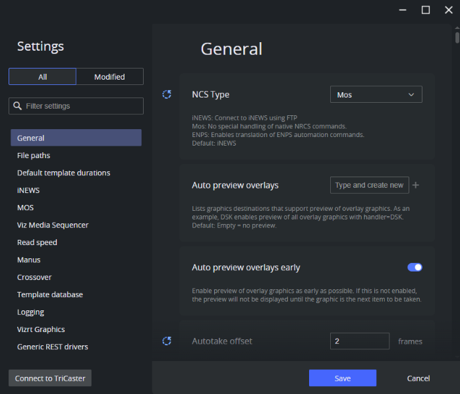The width and height of the screenshot is (460, 394).
Task: Click the Filter settings search field
Action: point(79,106)
